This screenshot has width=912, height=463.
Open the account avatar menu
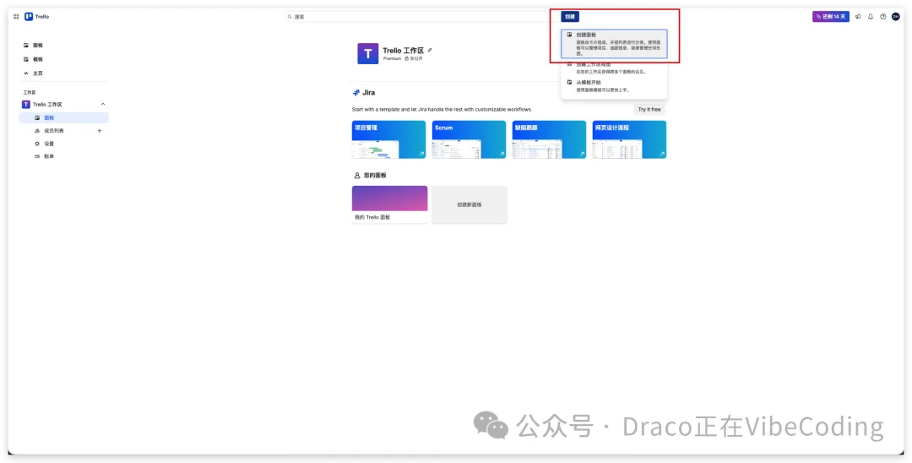click(x=896, y=16)
